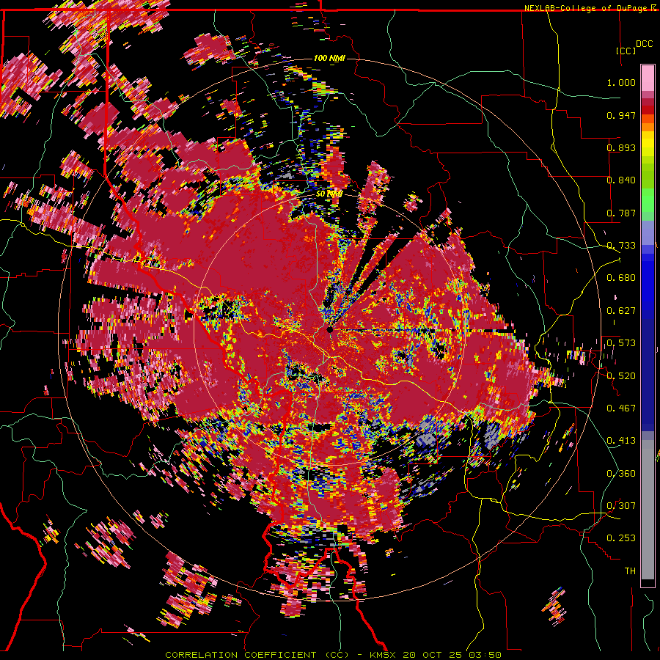Select the 0.893 scale value
660x660 pixels.
click(x=621, y=147)
